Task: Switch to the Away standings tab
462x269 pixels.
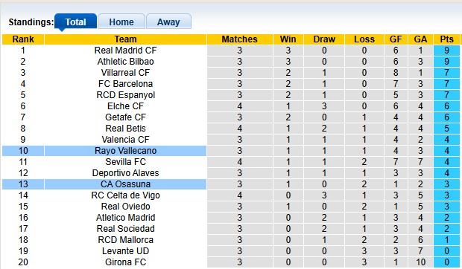Action: pos(168,22)
